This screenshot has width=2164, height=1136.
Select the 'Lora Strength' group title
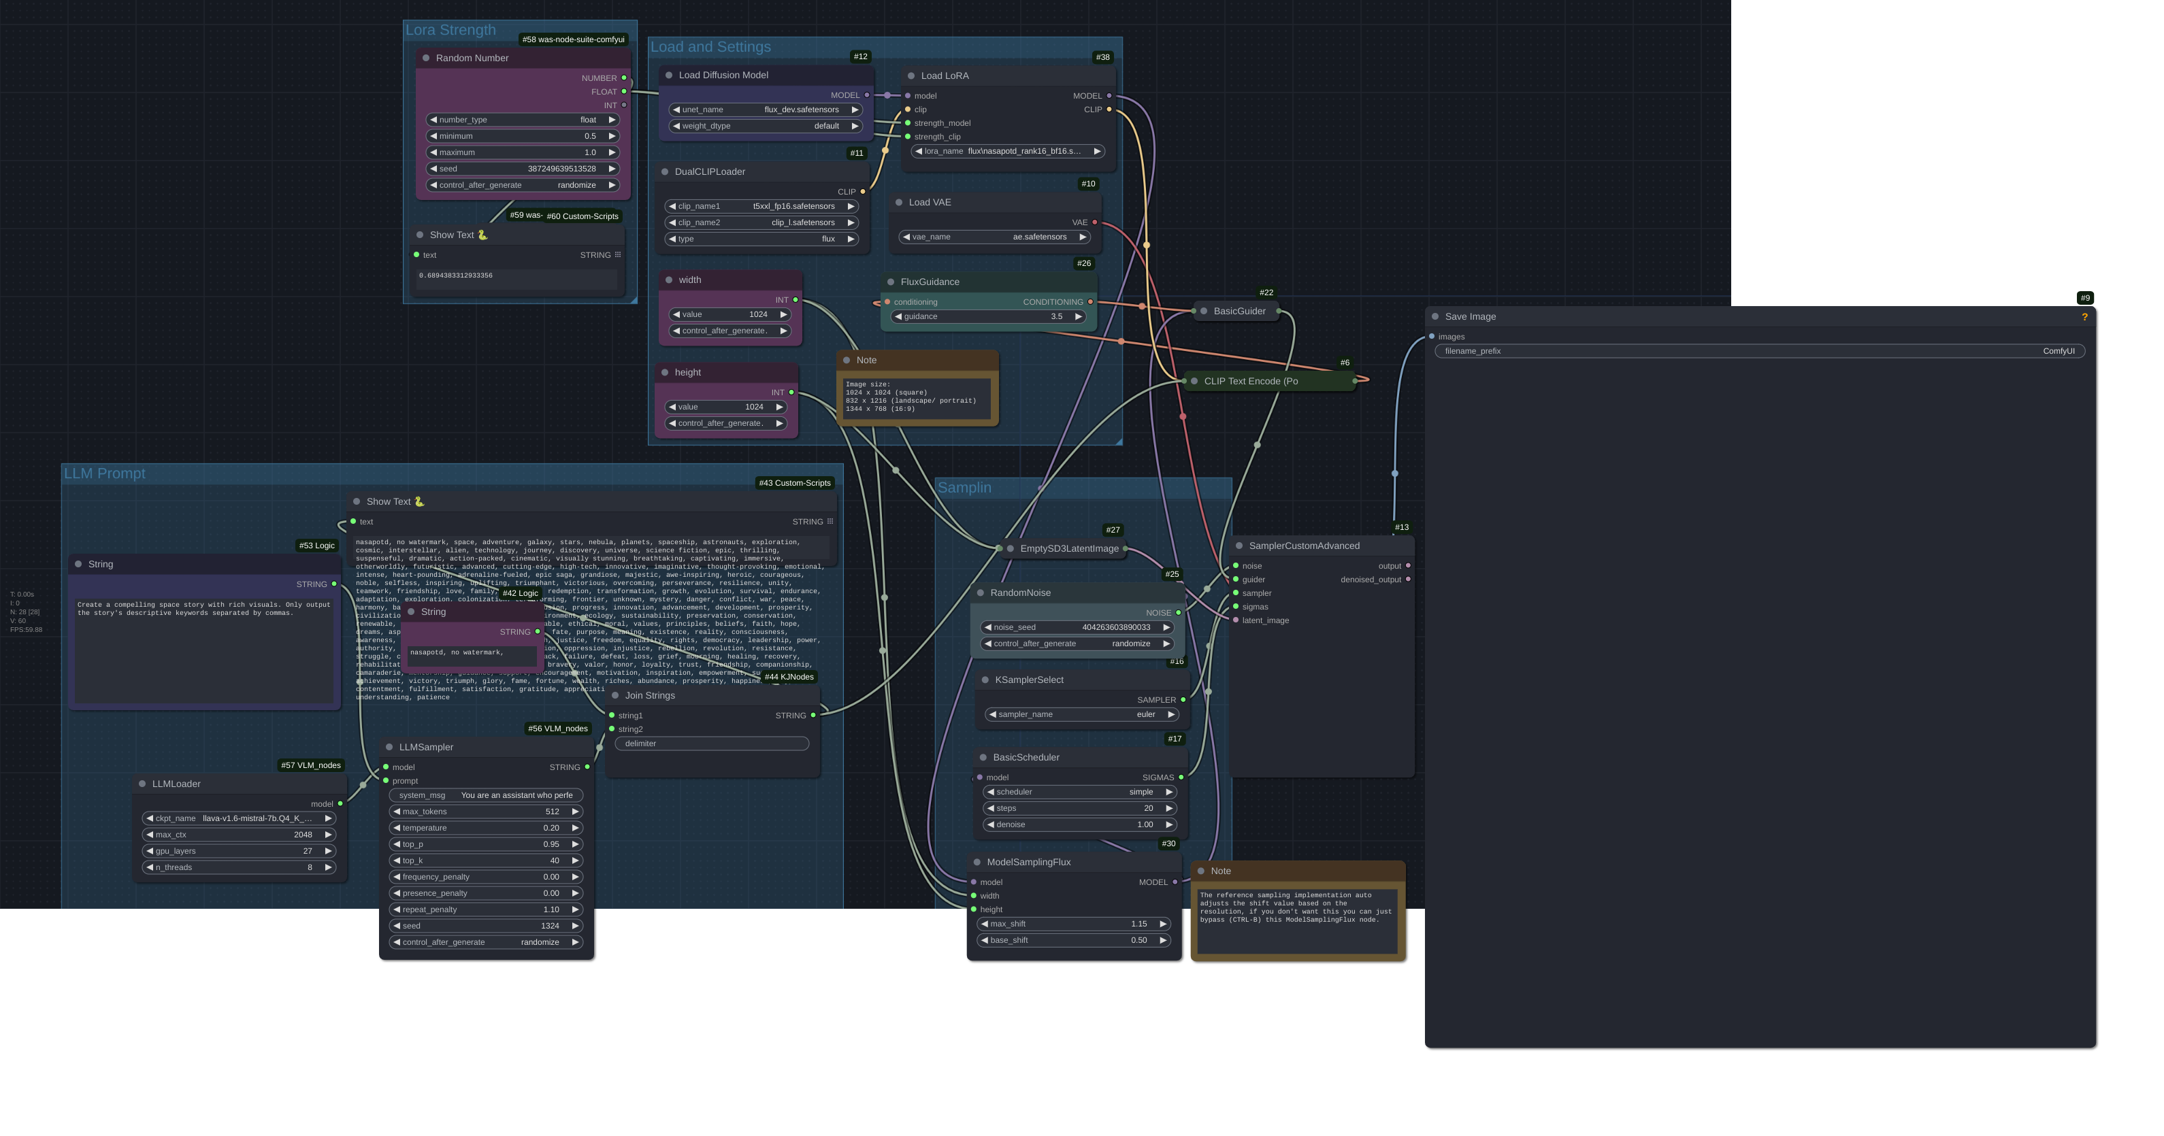pyautogui.click(x=451, y=30)
